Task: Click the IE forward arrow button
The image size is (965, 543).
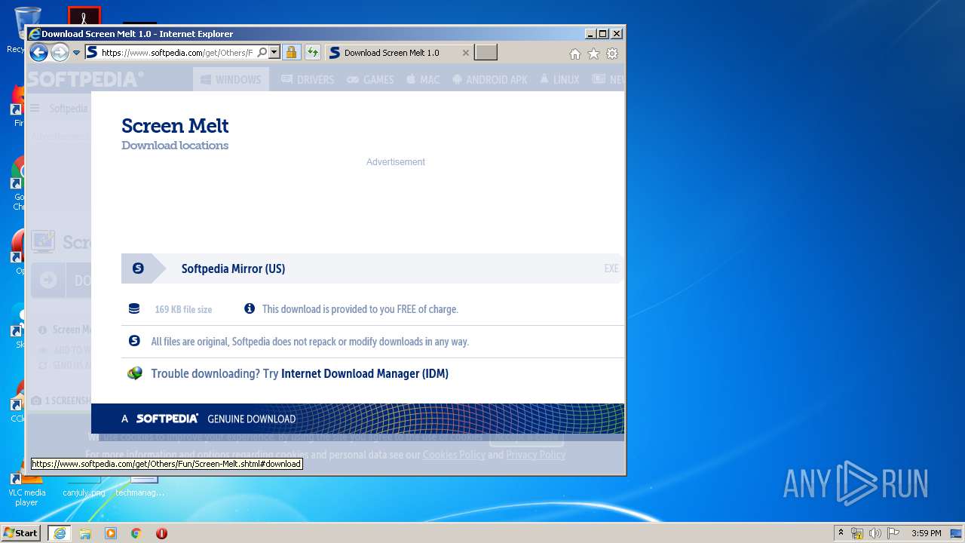Action: [x=60, y=52]
